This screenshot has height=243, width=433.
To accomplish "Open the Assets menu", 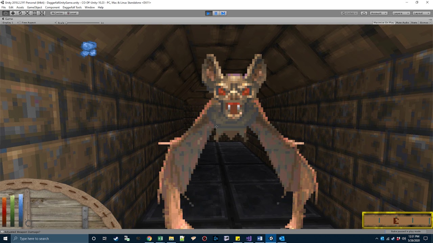I will point(20,7).
